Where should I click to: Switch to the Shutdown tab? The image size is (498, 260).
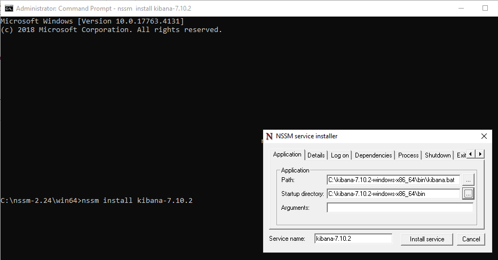click(x=438, y=155)
